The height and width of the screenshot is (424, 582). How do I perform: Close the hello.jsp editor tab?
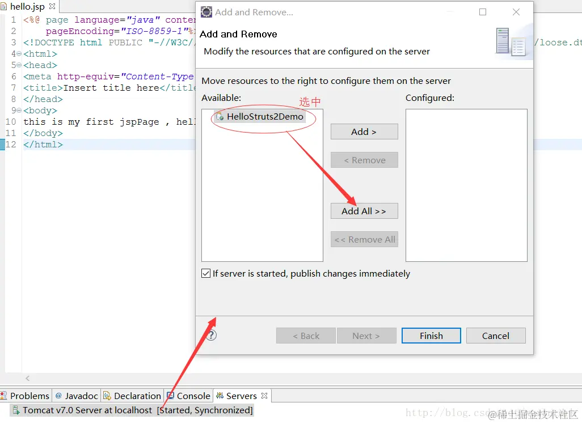click(52, 6)
